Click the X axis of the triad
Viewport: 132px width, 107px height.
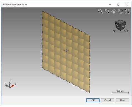(x=7, y=86)
